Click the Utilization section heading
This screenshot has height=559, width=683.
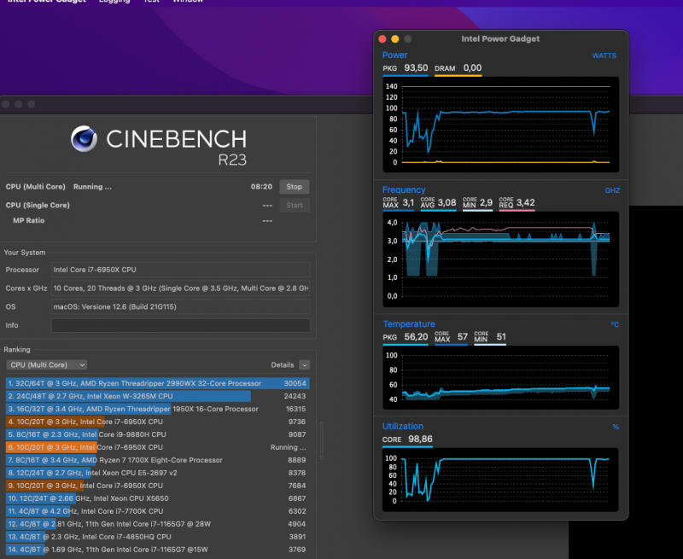click(x=403, y=426)
